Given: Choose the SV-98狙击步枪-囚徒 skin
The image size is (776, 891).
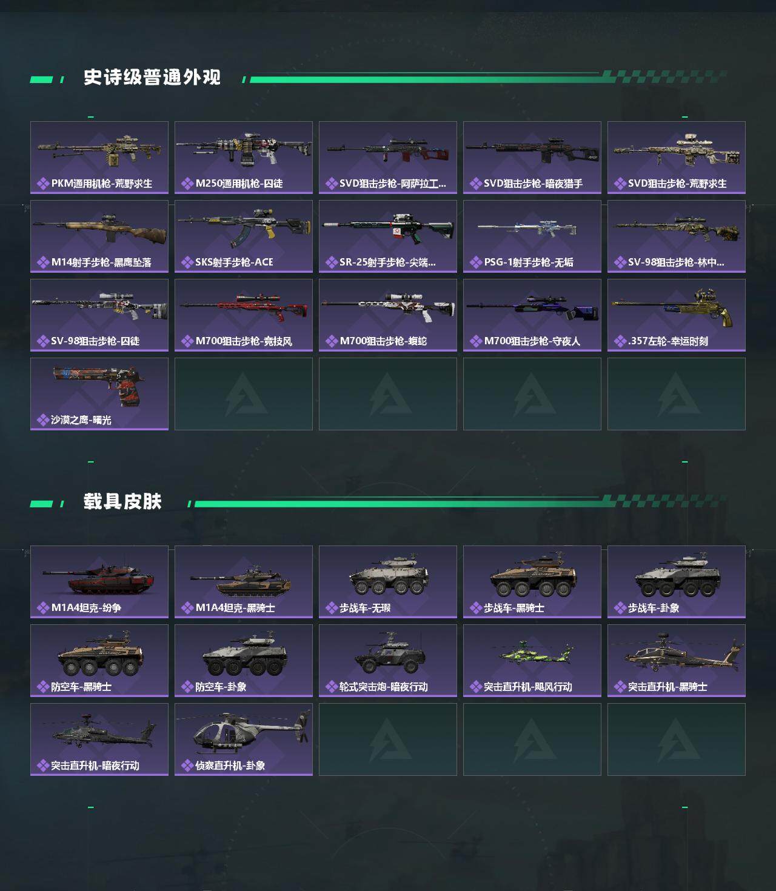Looking at the screenshot, I should [99, 315].
